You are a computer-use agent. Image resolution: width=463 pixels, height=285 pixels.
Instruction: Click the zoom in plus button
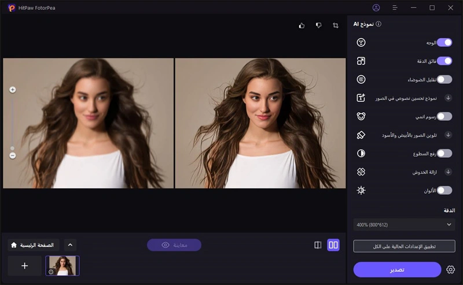13,90
